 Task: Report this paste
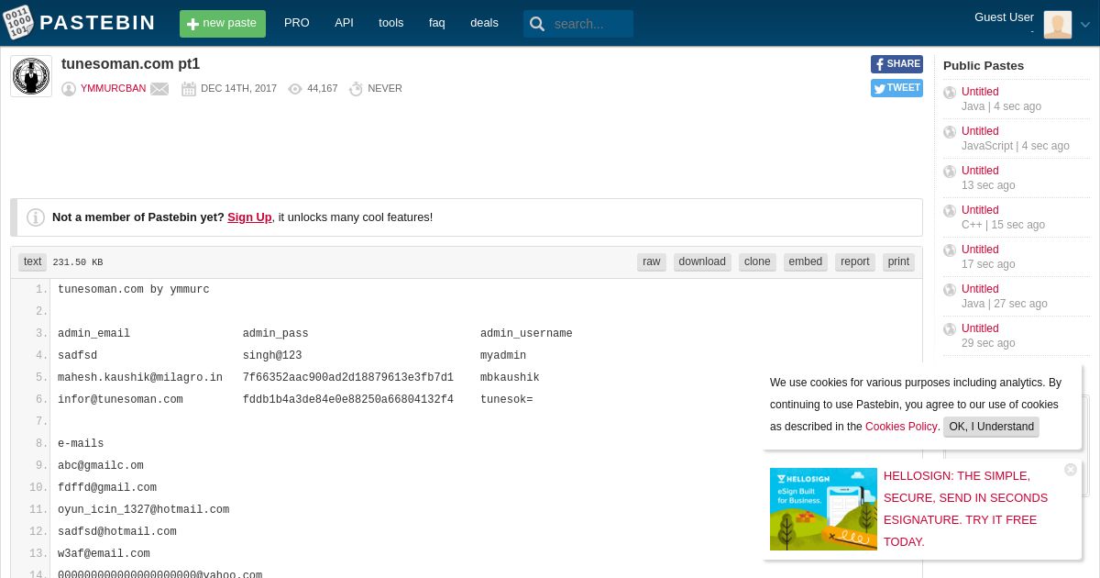(x=855, y=262)
